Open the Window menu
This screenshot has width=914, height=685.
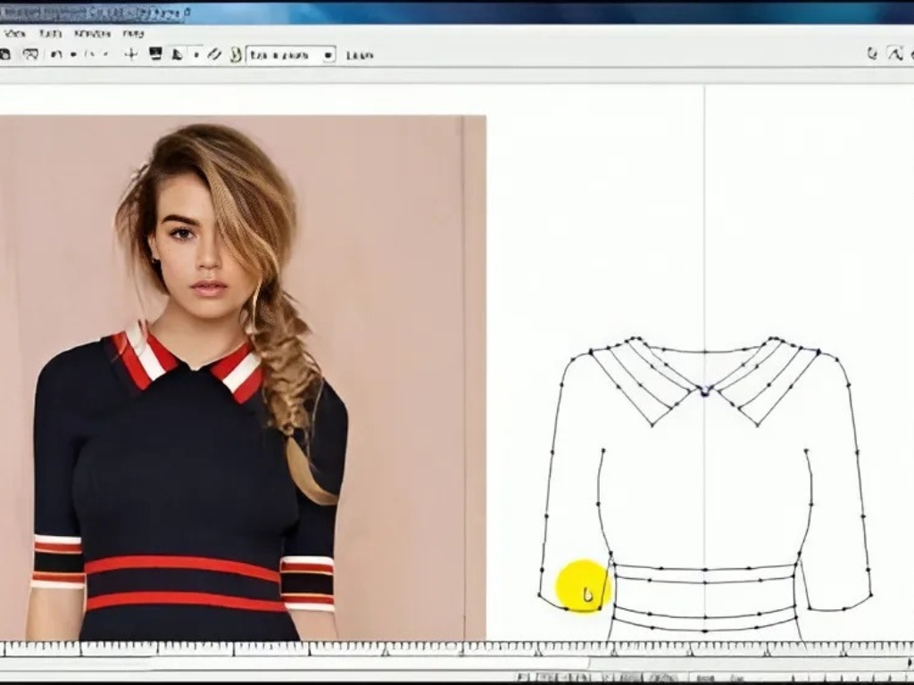point(92,33)
